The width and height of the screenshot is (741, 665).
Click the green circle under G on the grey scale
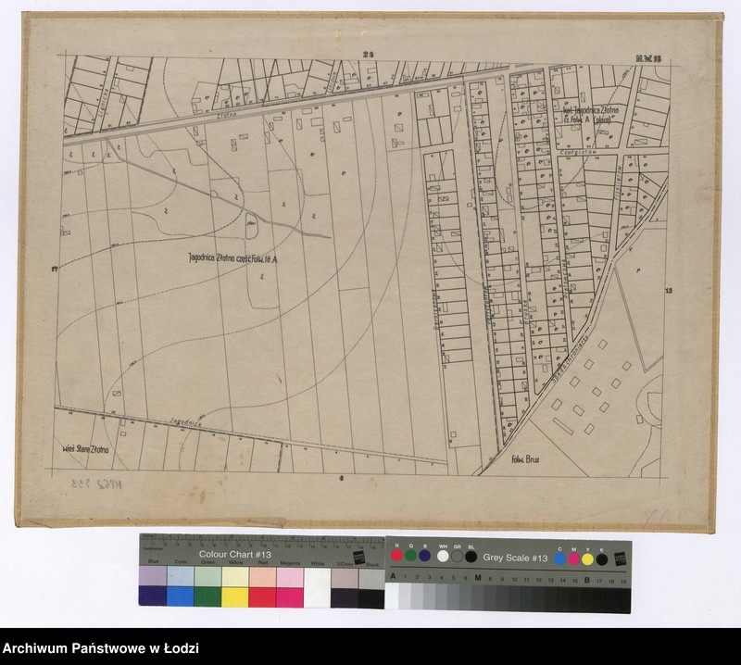[x=410, y=556]
